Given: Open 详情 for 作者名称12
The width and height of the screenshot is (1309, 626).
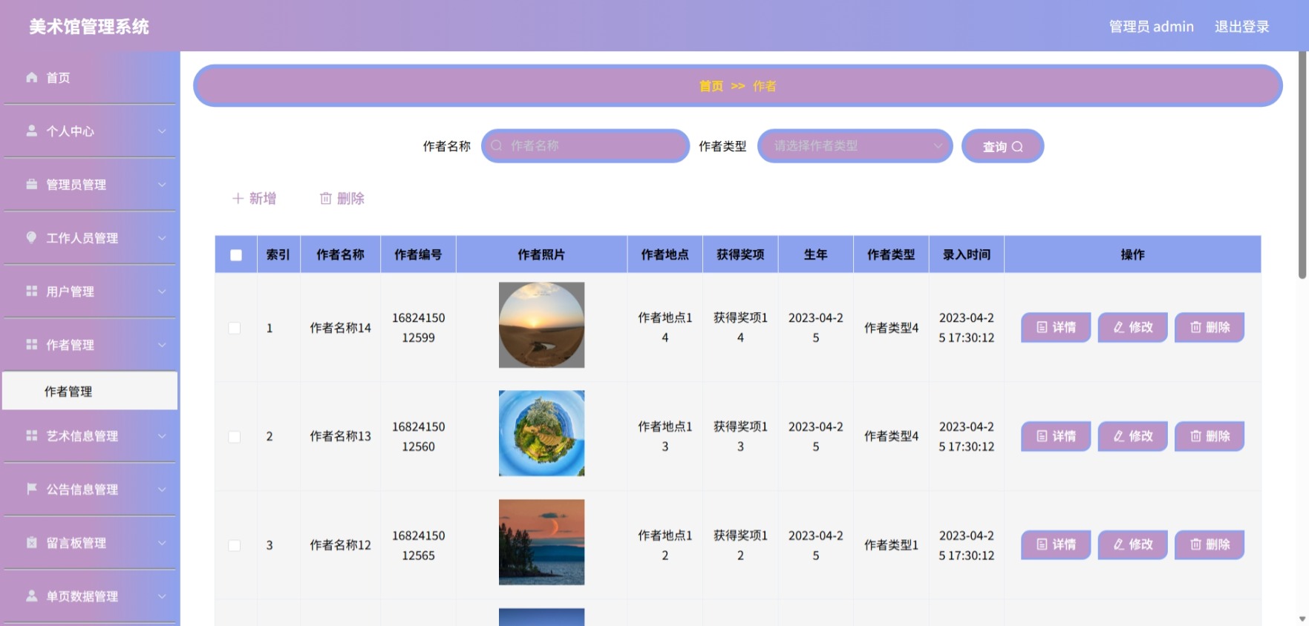Looking at the screenshot, I should coord(1056,544).
